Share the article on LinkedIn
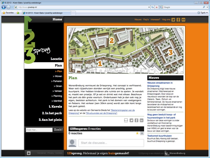210x158 pixels. (142, 120)
